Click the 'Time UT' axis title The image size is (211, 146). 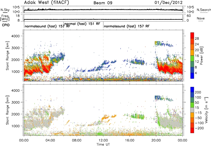[103, 144]
